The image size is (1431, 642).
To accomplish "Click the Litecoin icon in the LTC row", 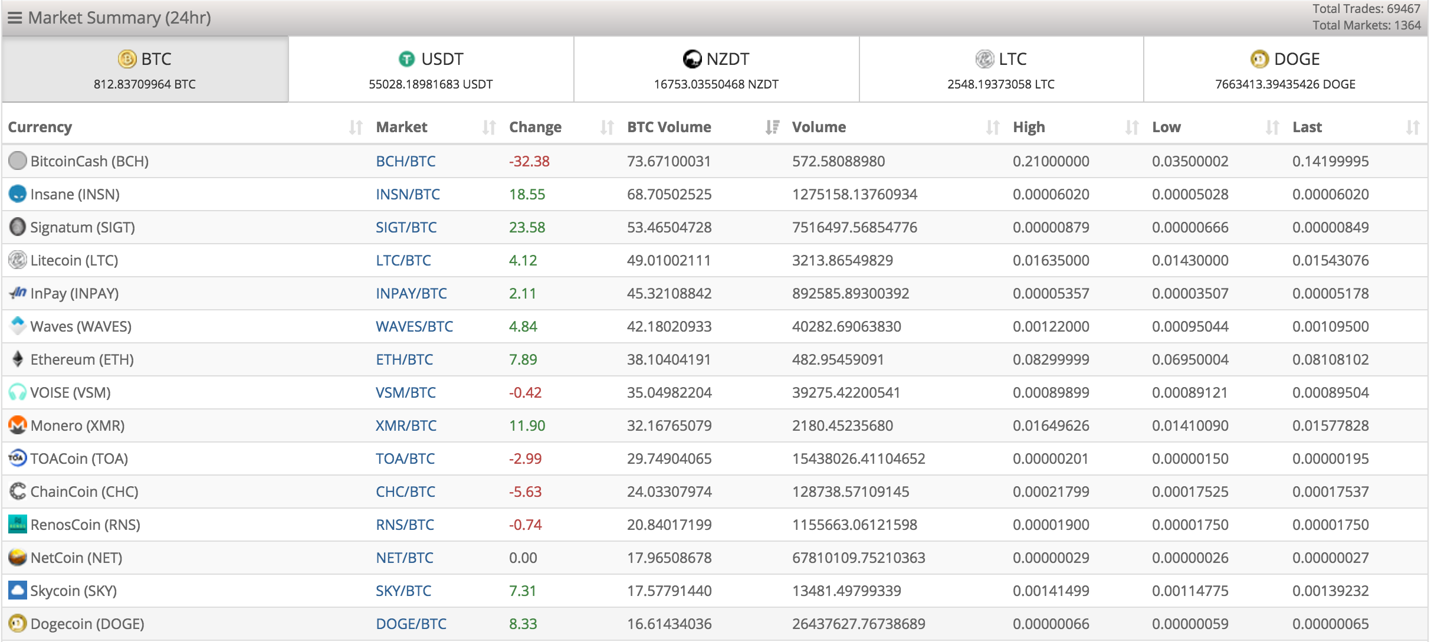I will (18, 260).
